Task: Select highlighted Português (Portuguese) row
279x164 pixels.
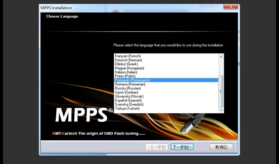Action: click(x=166, y=80)
